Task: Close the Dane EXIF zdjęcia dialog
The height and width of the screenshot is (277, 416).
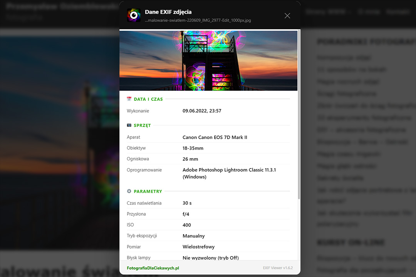Action: point(287,16)
